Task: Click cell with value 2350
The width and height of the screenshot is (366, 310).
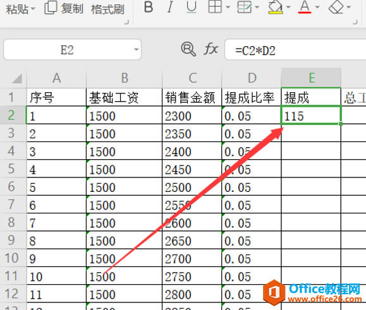Action: click(192, 133)
